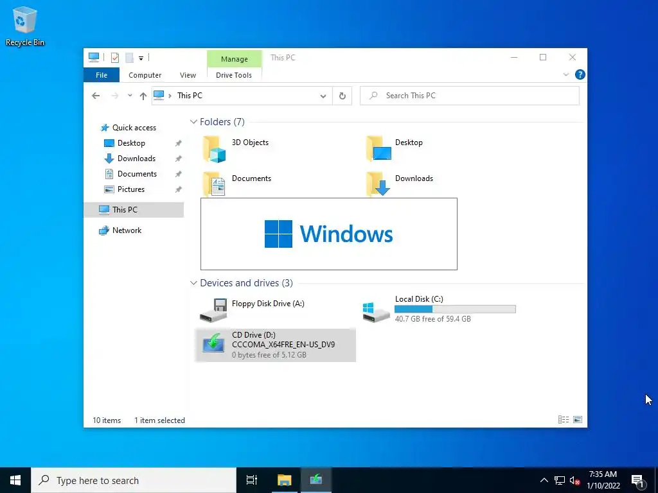Click the address bar This PC path
Viewport: 658px width, 493px height.
[190, 96]
